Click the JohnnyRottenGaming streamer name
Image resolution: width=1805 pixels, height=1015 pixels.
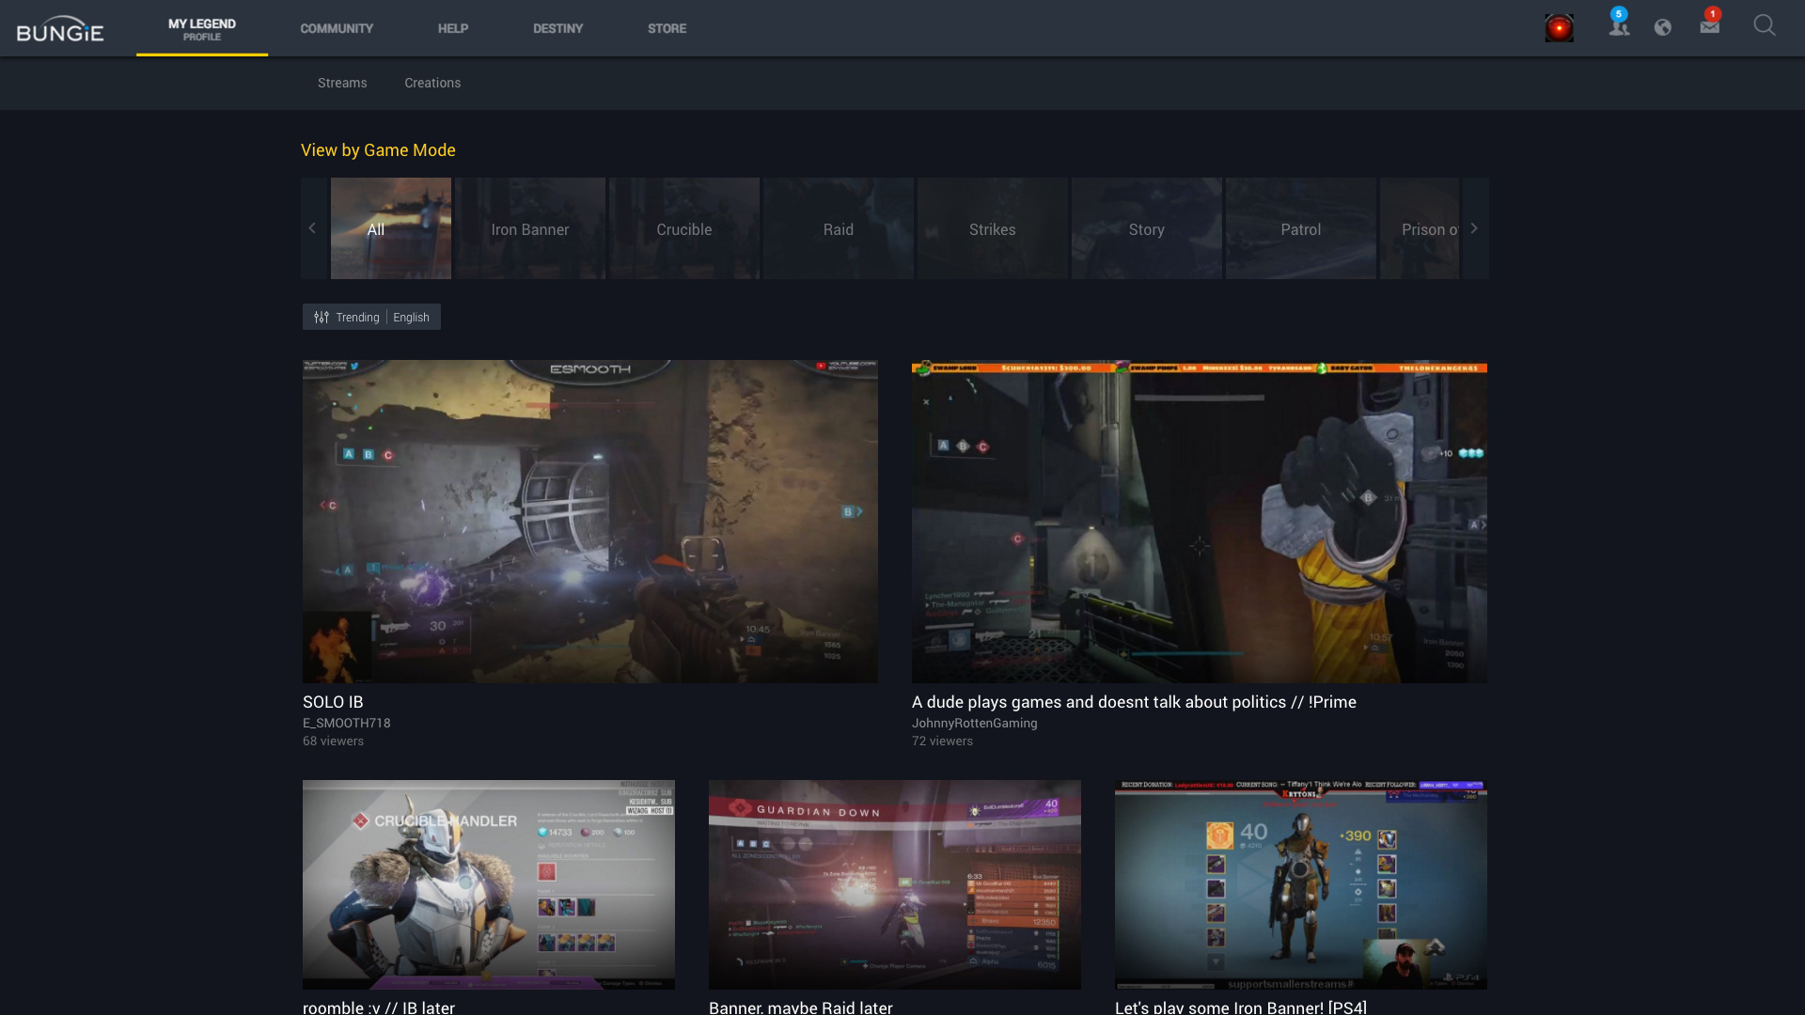(x=975, y=724)
